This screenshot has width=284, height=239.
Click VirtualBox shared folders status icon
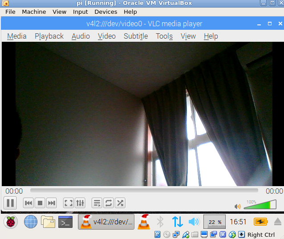tap(195, 235)
